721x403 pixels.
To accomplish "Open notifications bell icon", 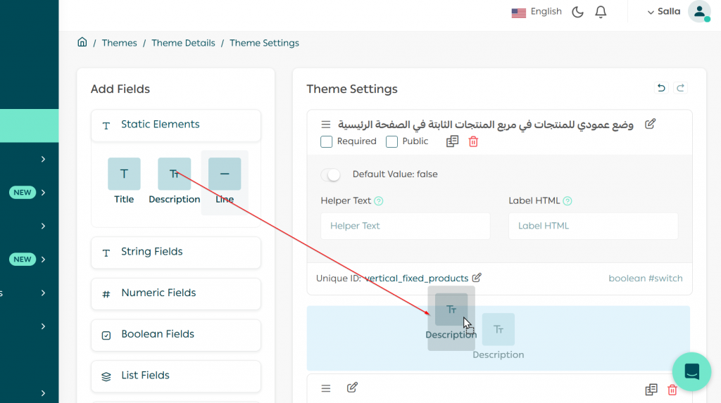I will pyautogui.click(x=601, y=12).
